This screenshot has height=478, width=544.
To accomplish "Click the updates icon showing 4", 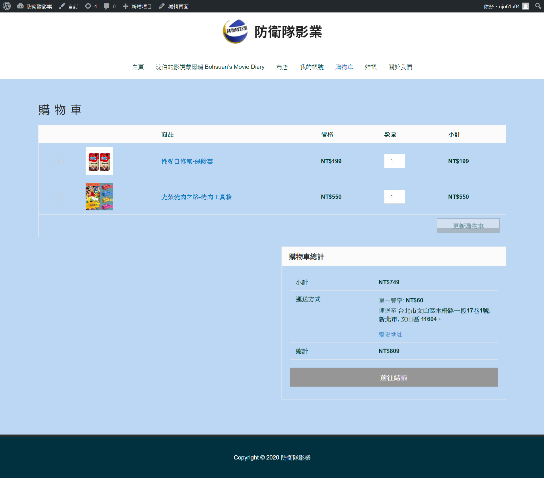I will pyautogui.click(x=88, y=6).
